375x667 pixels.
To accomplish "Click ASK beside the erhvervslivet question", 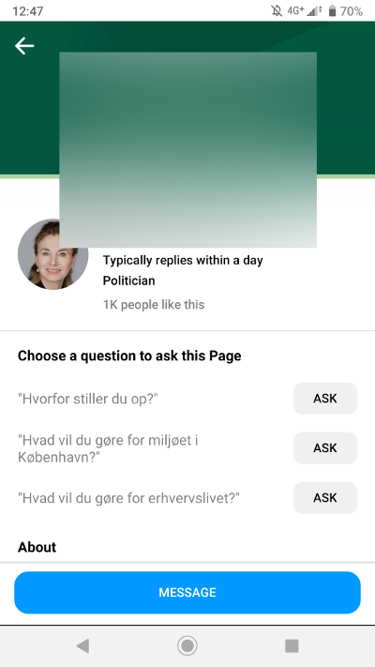I will pyautogui.click(x=325, y=498).
